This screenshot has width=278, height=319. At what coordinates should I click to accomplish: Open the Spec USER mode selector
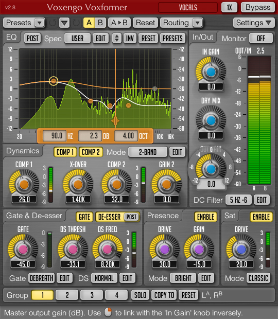point(78,38)
